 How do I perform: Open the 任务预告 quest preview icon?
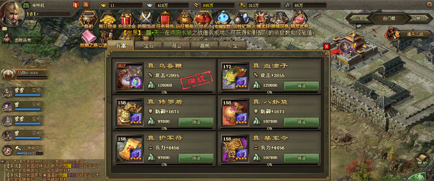(x=165, y=18)
